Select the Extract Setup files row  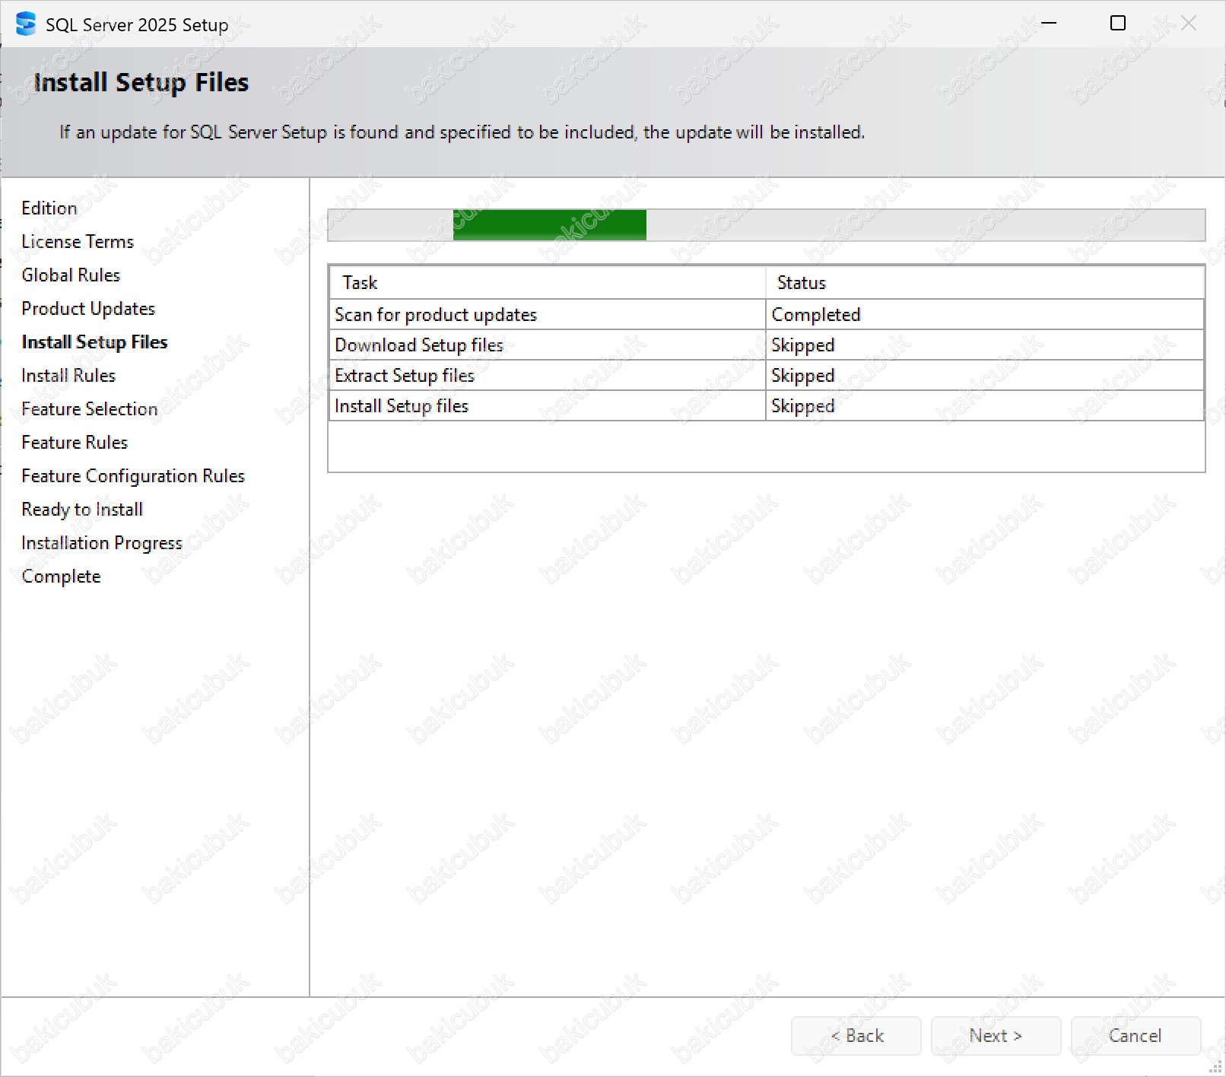point(405,376)
